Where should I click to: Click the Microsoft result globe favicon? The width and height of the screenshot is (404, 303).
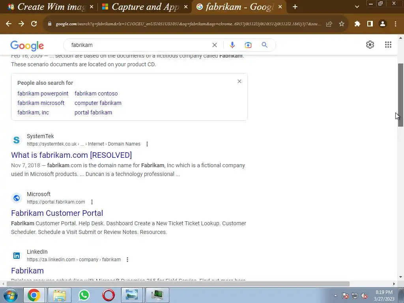[x=17, y=198]
